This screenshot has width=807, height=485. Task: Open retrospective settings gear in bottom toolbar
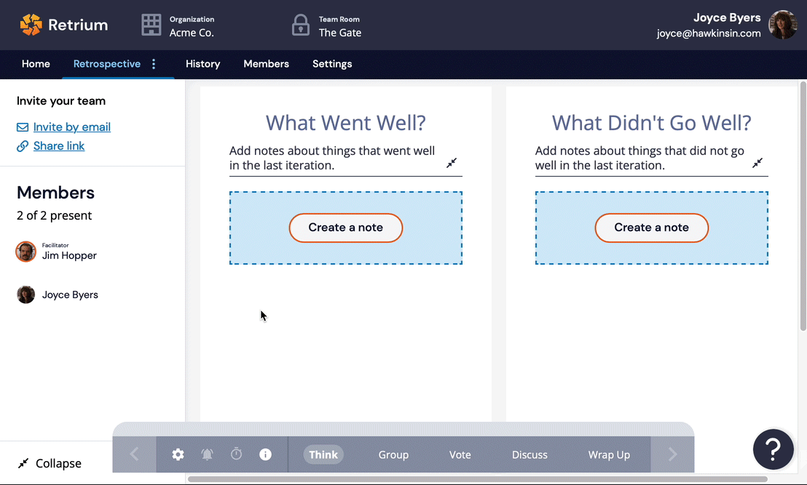(178, 454)
